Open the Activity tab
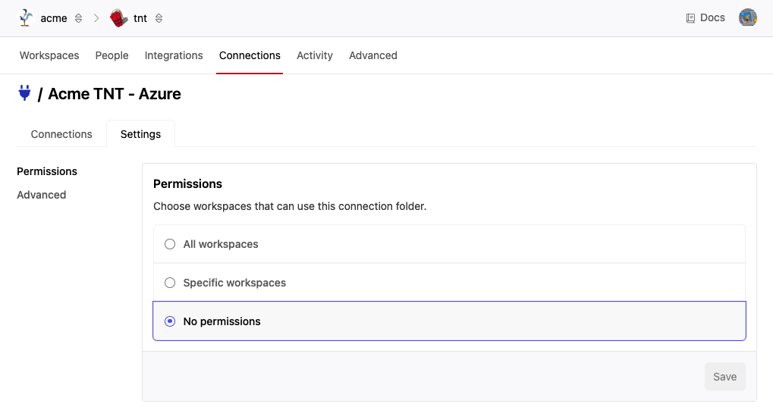The width and height of the screenshot is (773, 407). (315, 55)
